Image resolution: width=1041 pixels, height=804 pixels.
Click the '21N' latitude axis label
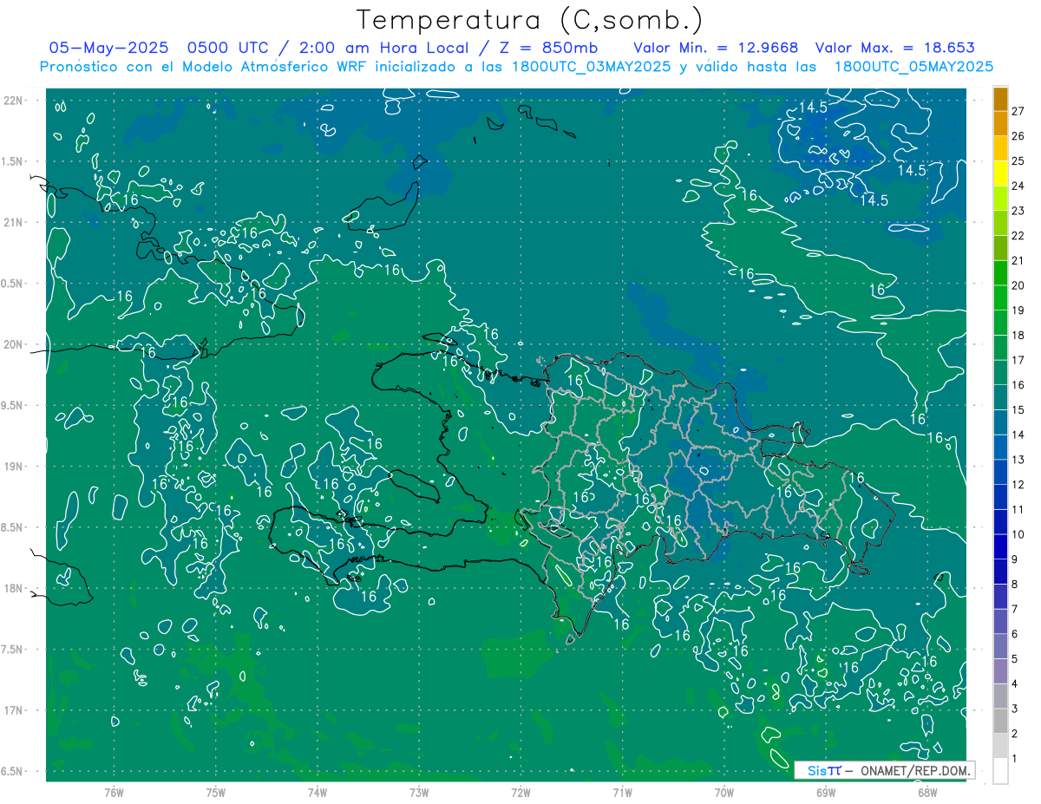click(15, 222)
